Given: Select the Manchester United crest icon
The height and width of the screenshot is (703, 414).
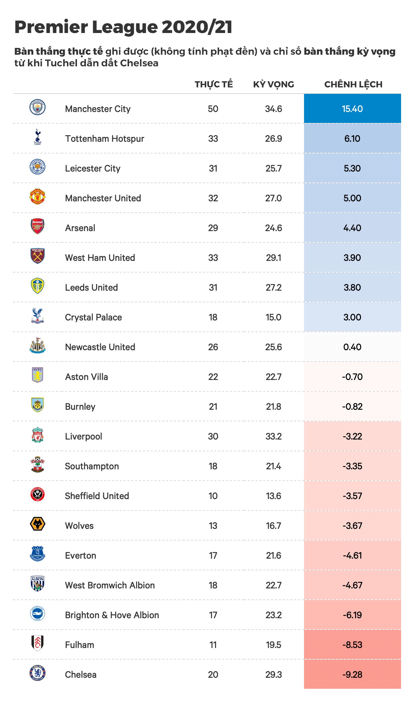Looking at the screenshot, I should pos(38,197).
